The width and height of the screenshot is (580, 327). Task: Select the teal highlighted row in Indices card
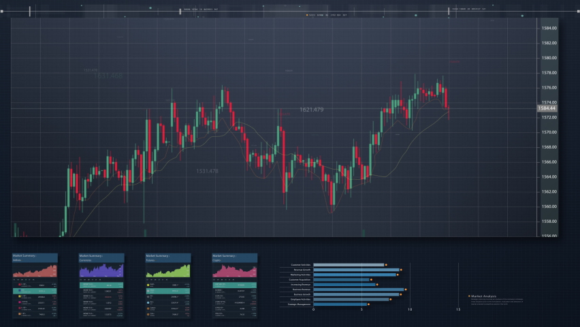35,291
